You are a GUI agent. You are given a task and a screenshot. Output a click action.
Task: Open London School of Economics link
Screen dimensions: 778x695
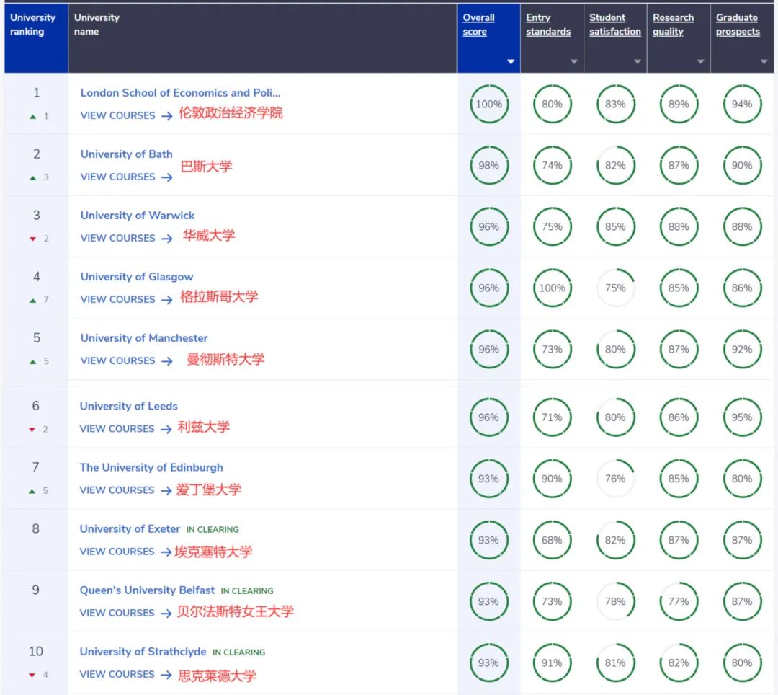point(180,93)
